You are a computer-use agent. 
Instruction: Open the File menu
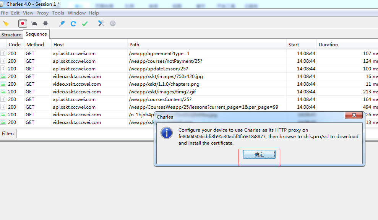(4, 13)
